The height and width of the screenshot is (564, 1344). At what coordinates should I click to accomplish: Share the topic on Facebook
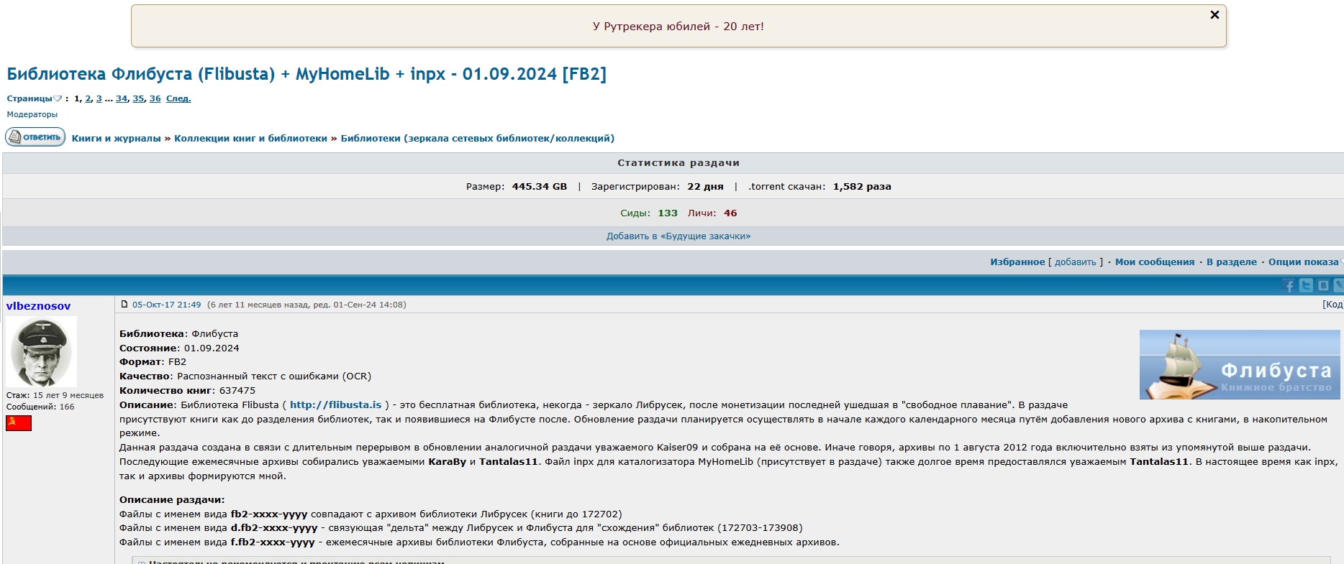(x=1289, y=286)
